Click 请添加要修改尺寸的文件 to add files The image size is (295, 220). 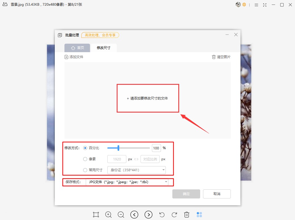coord(147,98)
